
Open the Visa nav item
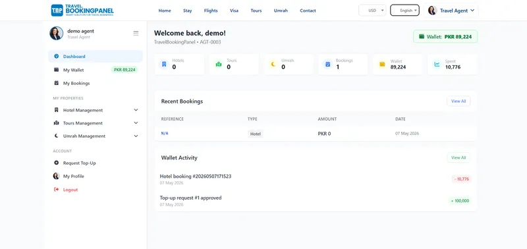tap(235, 11)
